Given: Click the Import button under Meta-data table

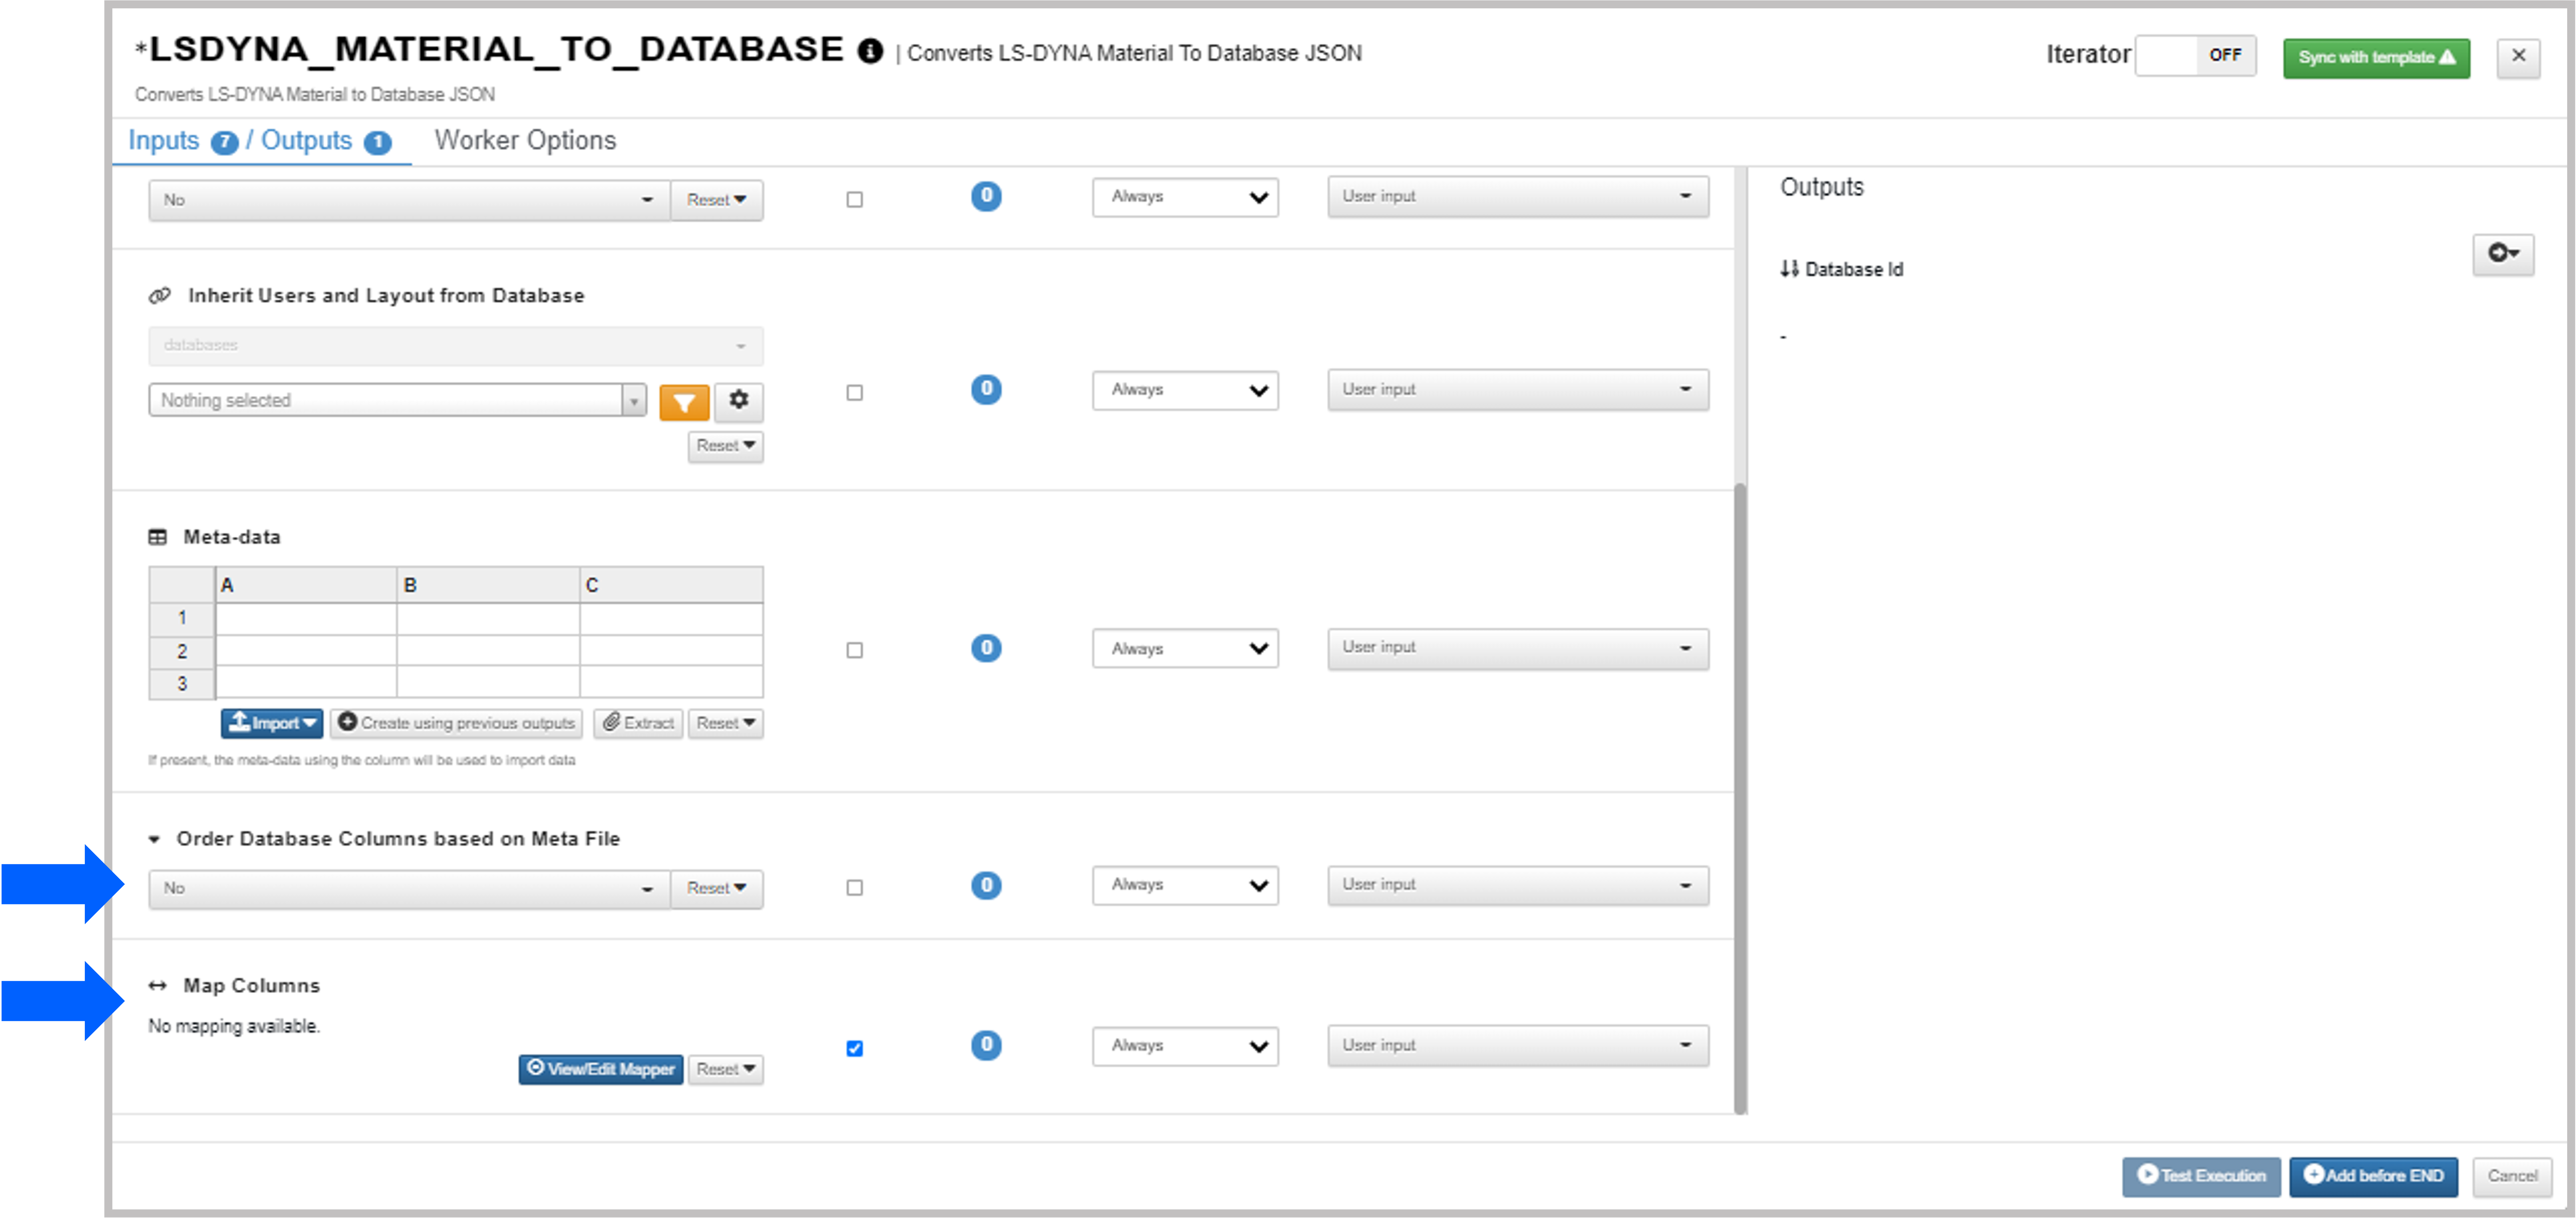Looking at the screenshot, I should (x=271, y=723).
